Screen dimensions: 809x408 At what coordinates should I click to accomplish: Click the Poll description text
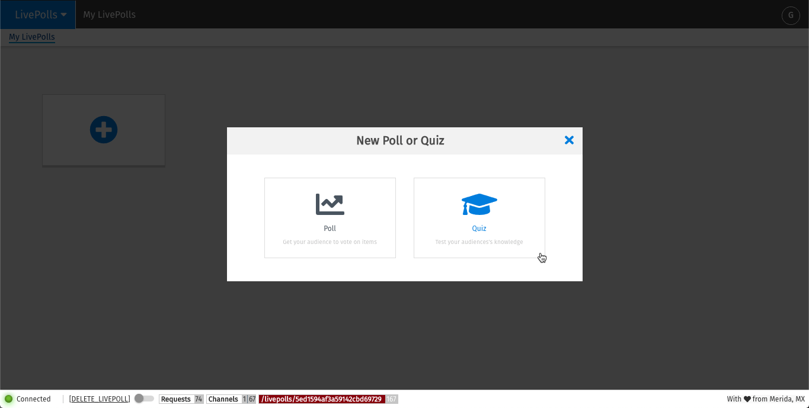click(330, 242)
